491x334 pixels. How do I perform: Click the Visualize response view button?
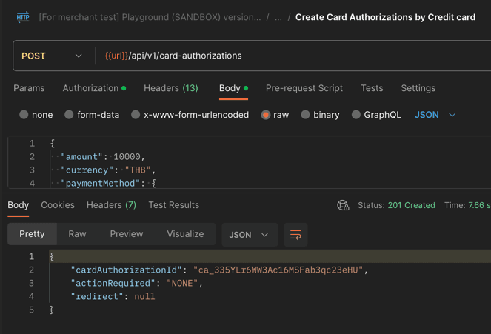[185, 234]
